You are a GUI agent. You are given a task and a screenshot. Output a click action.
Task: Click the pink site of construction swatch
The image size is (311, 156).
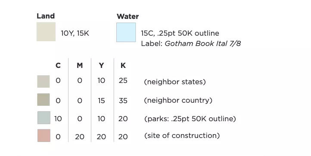(x=44, y=136)
